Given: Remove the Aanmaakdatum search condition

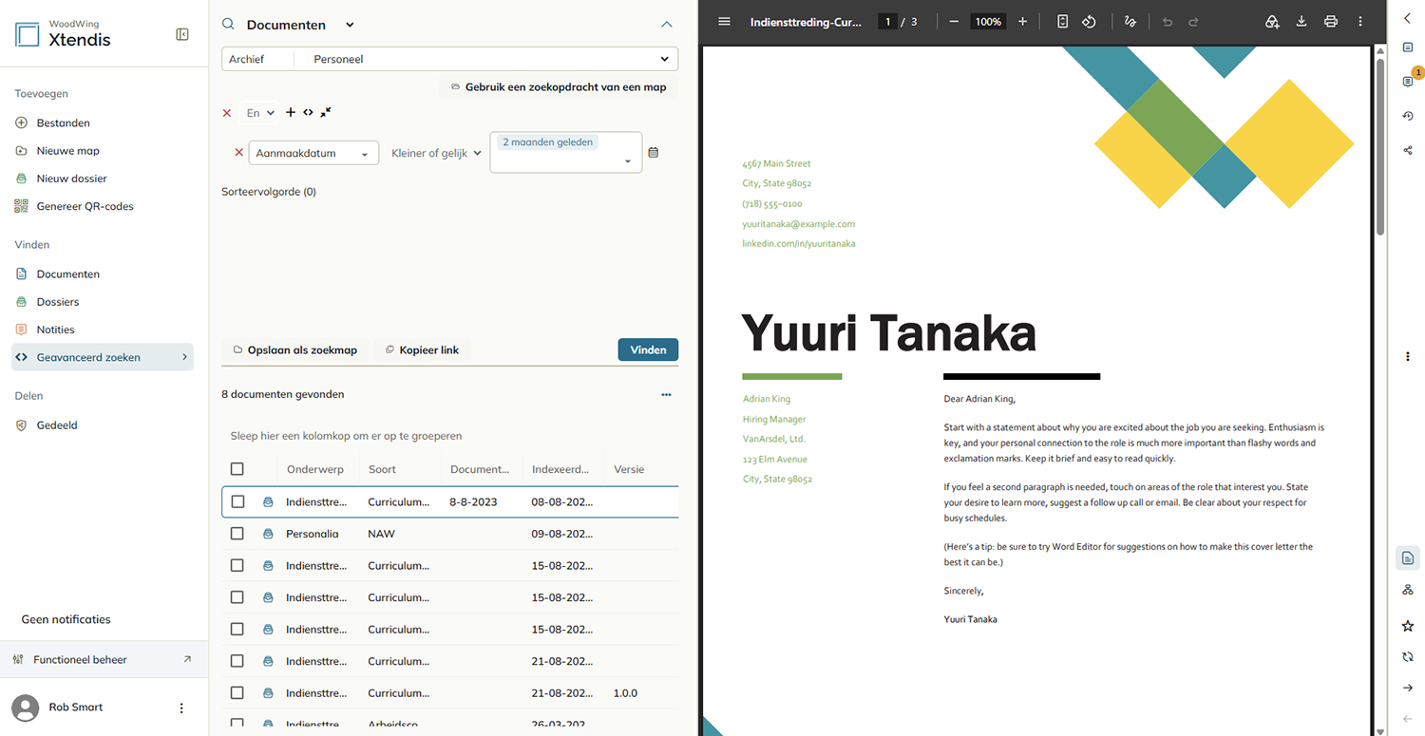Looking at the screenshot, I should [x=238, y=152].
